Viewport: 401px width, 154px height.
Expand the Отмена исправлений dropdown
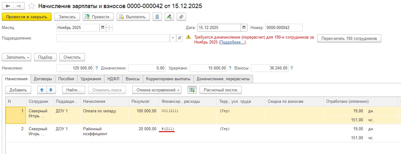coord(156,90)
